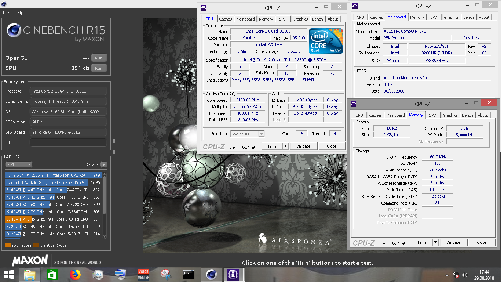The width and height of the screenshot is (501, 282).
Task: Click Close button in Memory window
Action: tap(482, 242)
